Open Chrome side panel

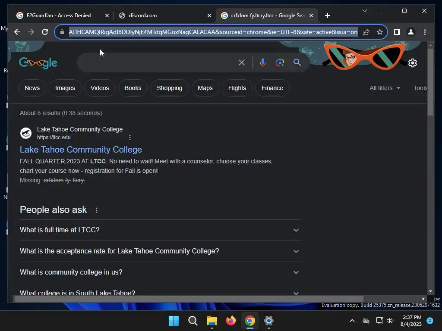(397, 32)
